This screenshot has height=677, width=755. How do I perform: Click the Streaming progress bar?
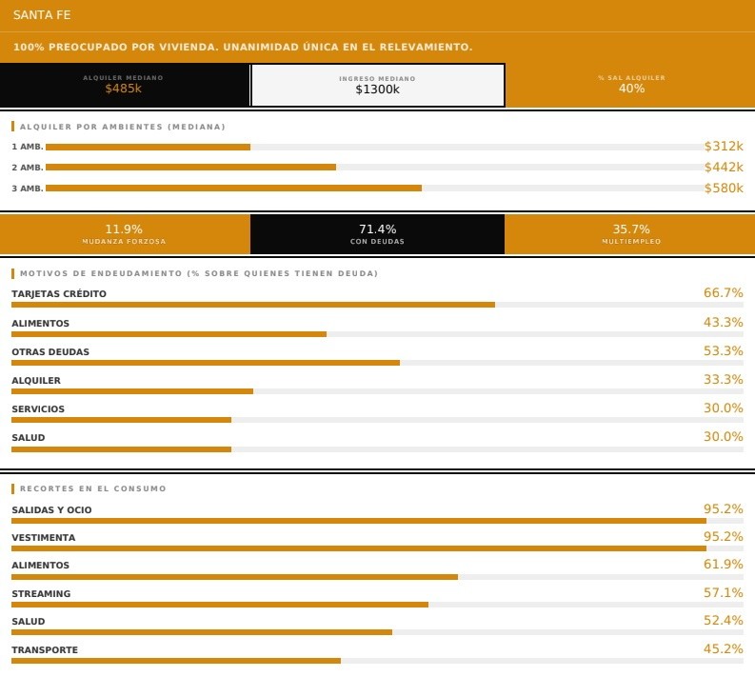(377, 605)
